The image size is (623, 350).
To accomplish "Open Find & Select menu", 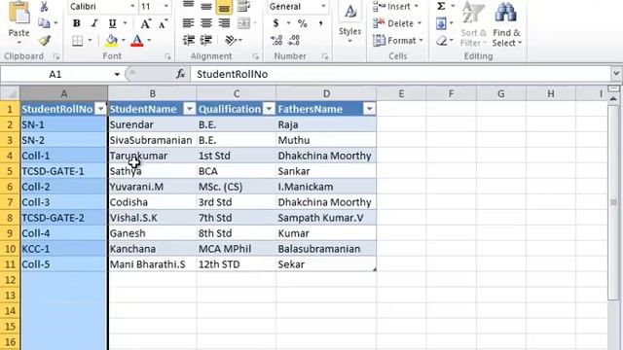I will [x=506, y=23].
